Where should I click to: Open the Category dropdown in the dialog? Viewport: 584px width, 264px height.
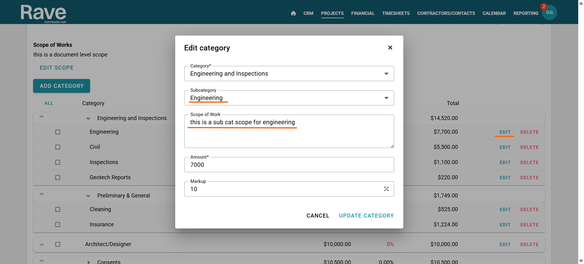click(386, 74)
